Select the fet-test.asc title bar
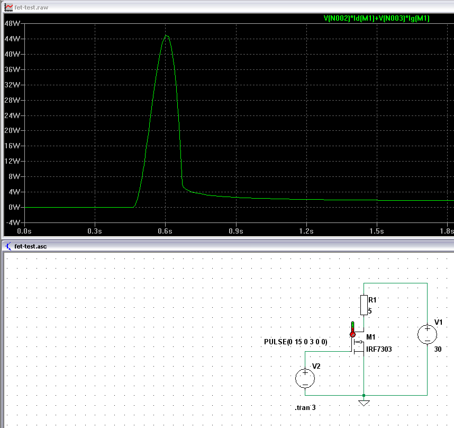454x428 pixels. (227, 246)
